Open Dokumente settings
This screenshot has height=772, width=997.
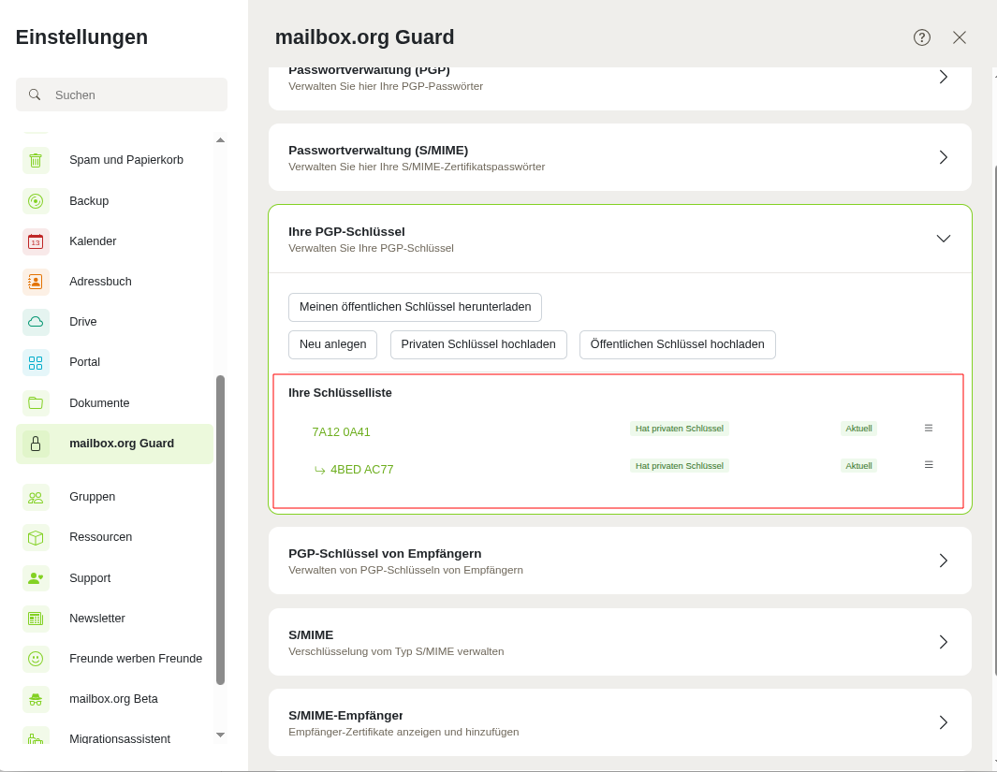coord(114,402)
